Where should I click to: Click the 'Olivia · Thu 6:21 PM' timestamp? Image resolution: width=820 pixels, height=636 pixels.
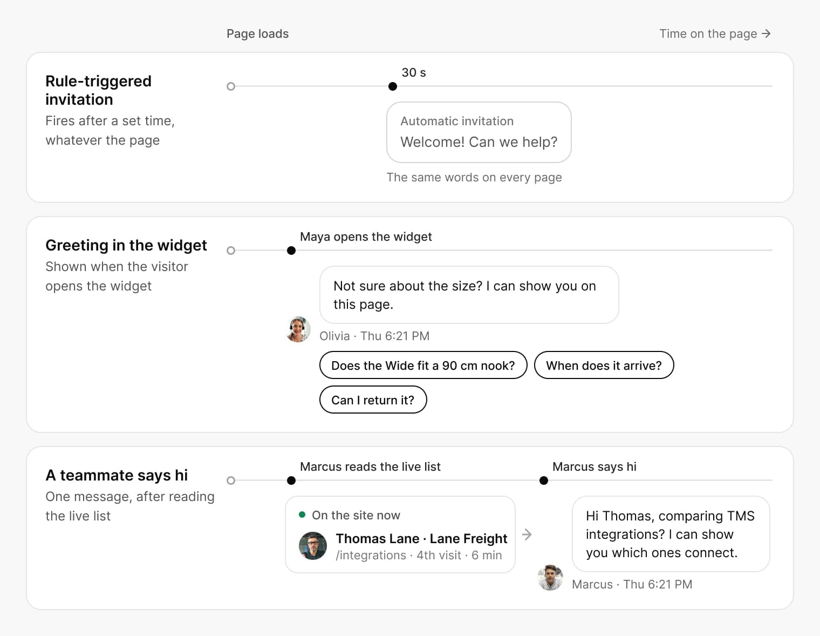pyautogui.click(x=374, y=336)
